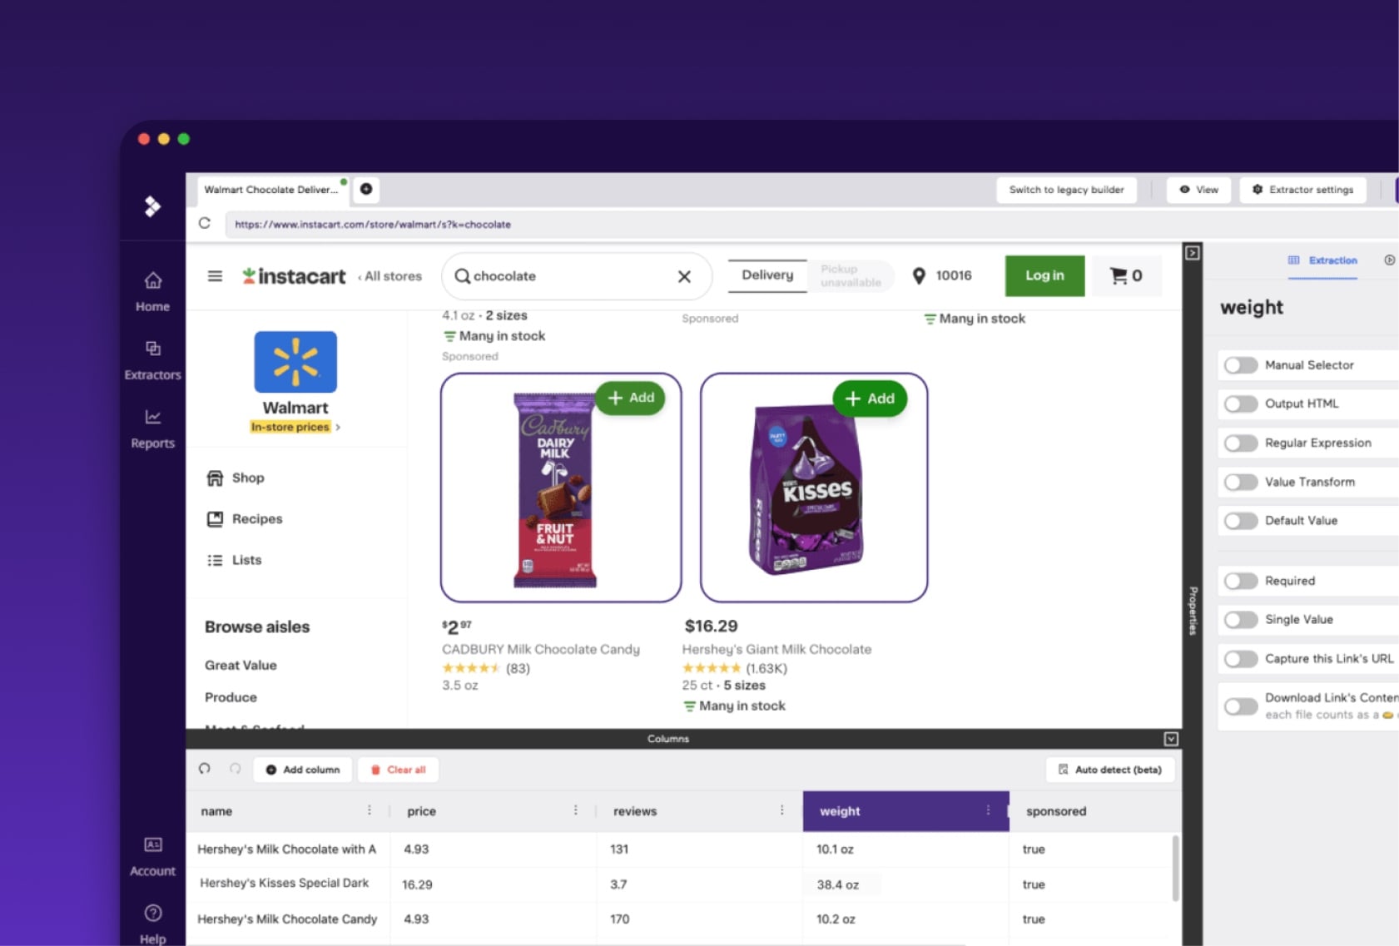
Task: Click the chocolate search field
Action: coord(577,276)
